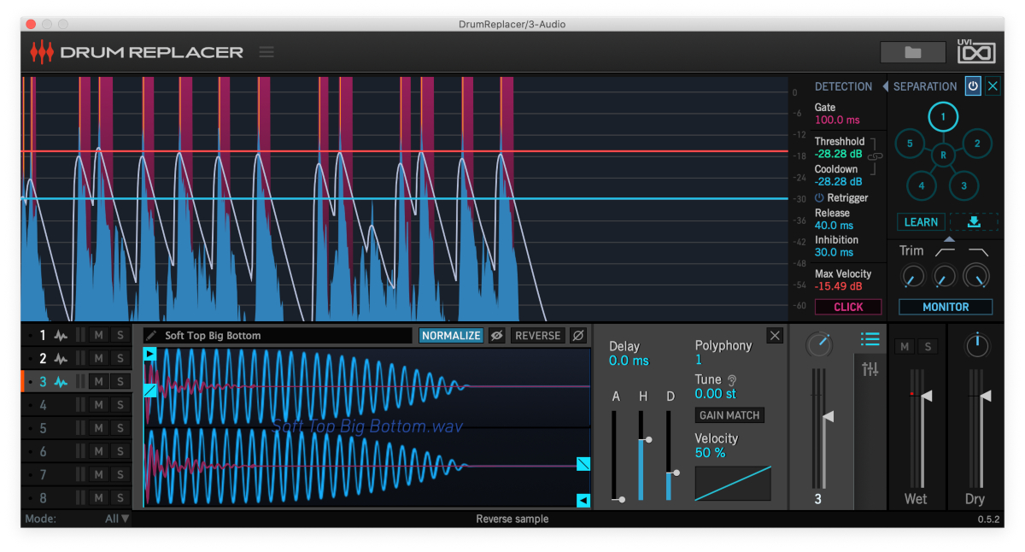Solo slot 8

[120, 497]
